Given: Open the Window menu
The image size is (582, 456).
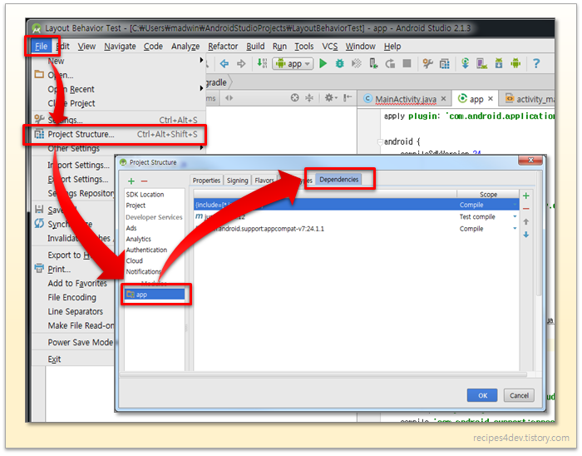Looking at the screenshot, I should pos(360,47).
